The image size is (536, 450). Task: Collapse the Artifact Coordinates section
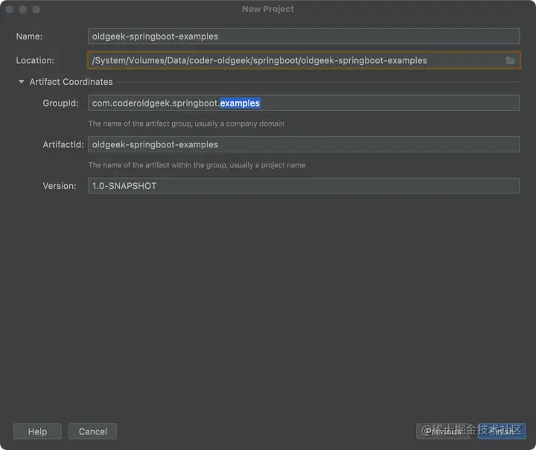pyautogui.click(x=21, y=82)
